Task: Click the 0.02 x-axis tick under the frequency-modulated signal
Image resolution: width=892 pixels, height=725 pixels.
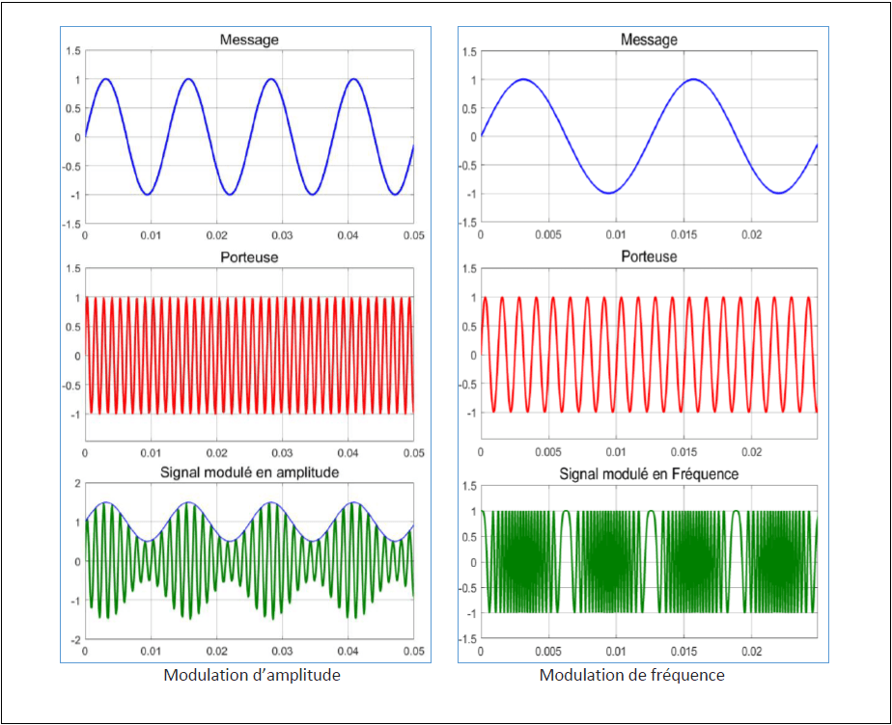Action: pos(750,651)
